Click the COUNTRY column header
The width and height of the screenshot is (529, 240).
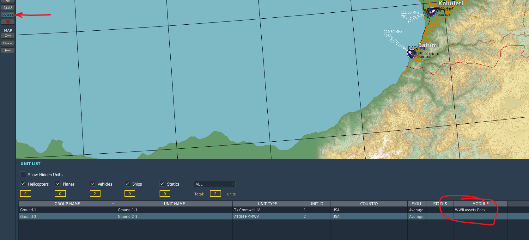pyautogui.click(x=369, y=204)
